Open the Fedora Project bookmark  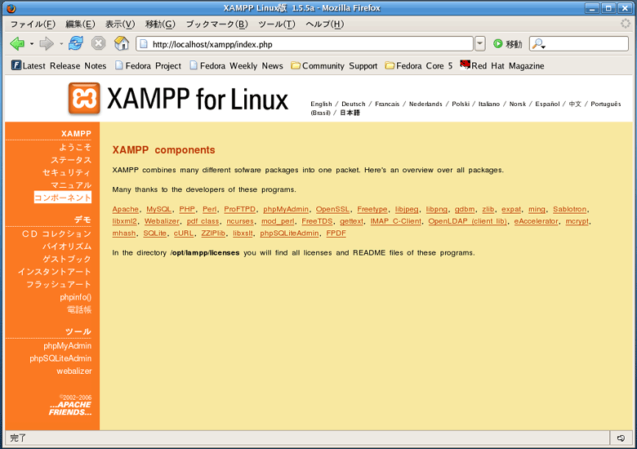click(x=149, y=65)
